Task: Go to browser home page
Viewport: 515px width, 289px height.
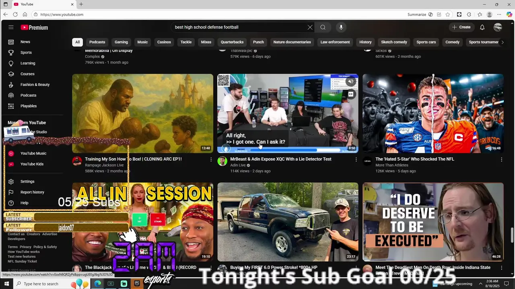Action: point(25,14)
